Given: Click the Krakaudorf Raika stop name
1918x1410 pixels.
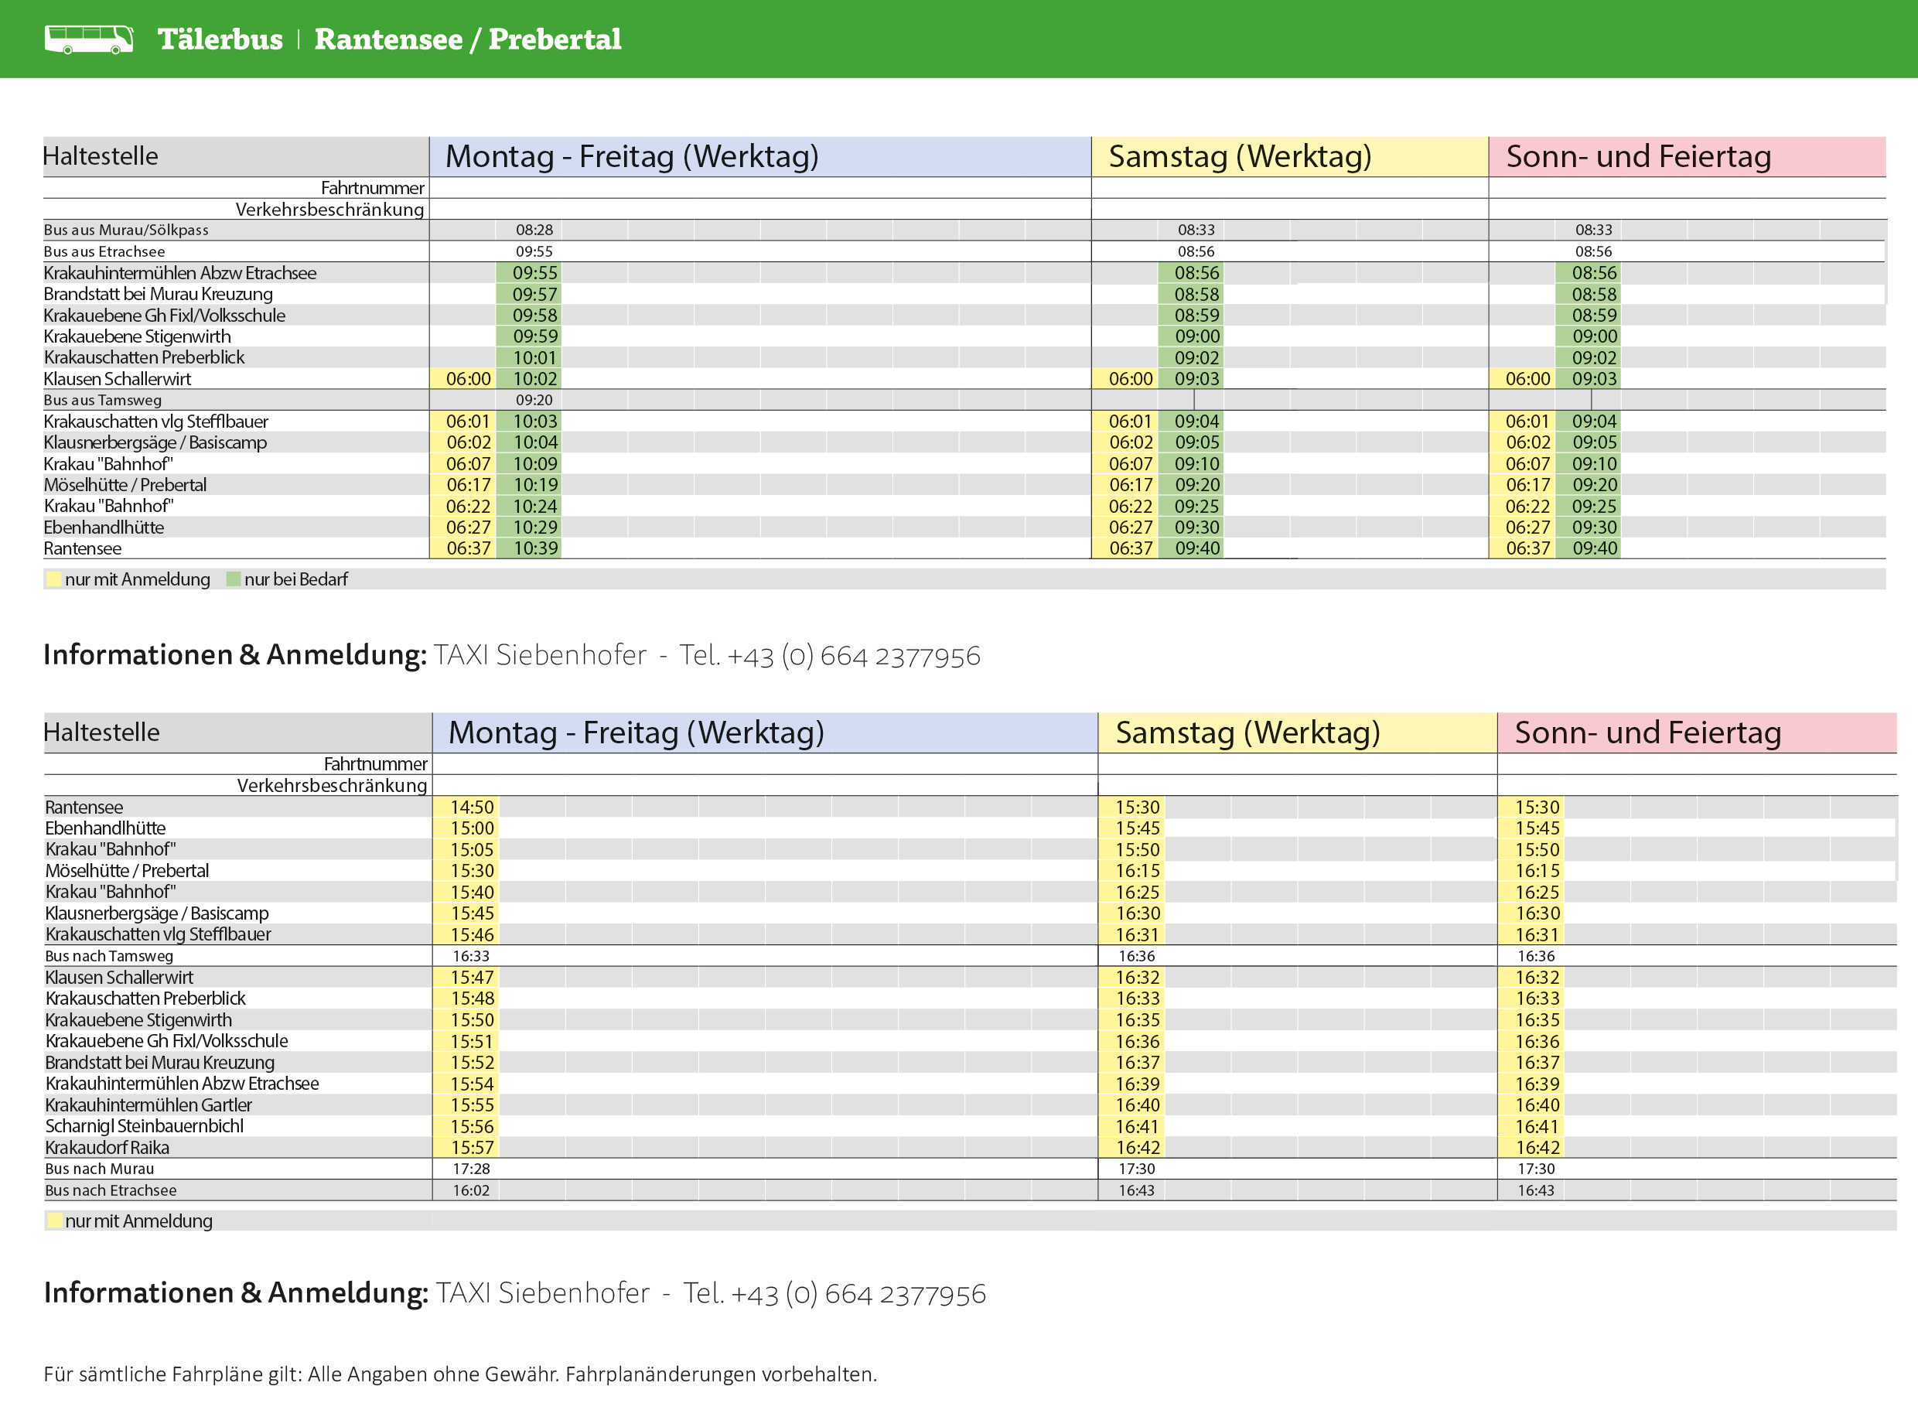Looking at the screenshot, I should coord(107,1148).
